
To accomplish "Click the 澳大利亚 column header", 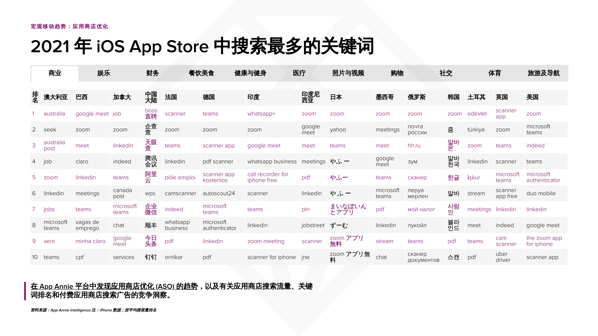I will tap(56, 97).
